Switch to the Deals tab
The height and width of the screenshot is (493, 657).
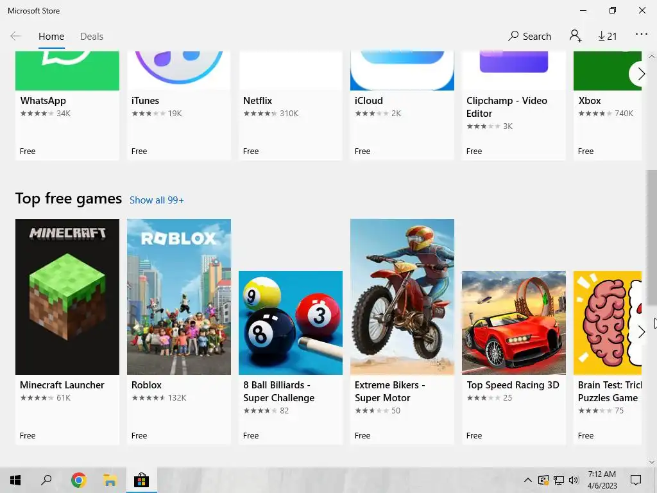click(92, 37)
